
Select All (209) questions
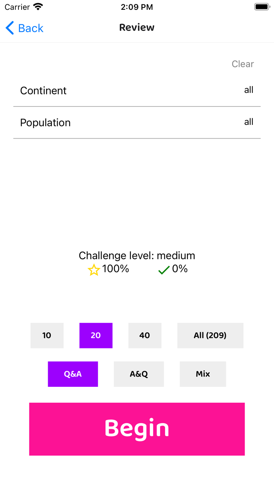click(210, 335)
